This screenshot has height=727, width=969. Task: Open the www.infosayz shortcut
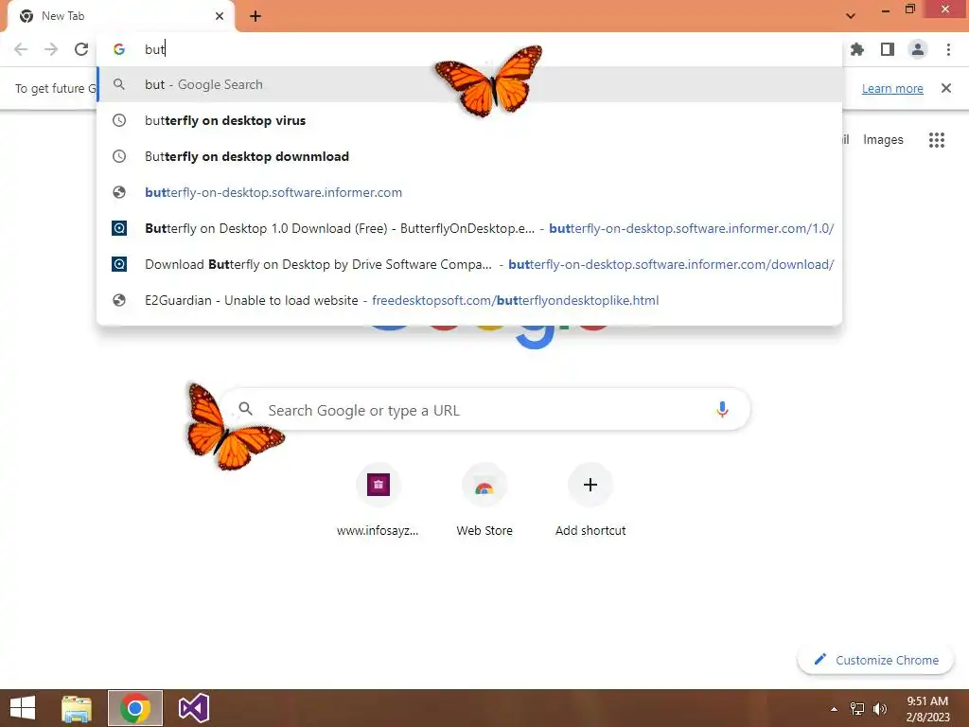379,500
